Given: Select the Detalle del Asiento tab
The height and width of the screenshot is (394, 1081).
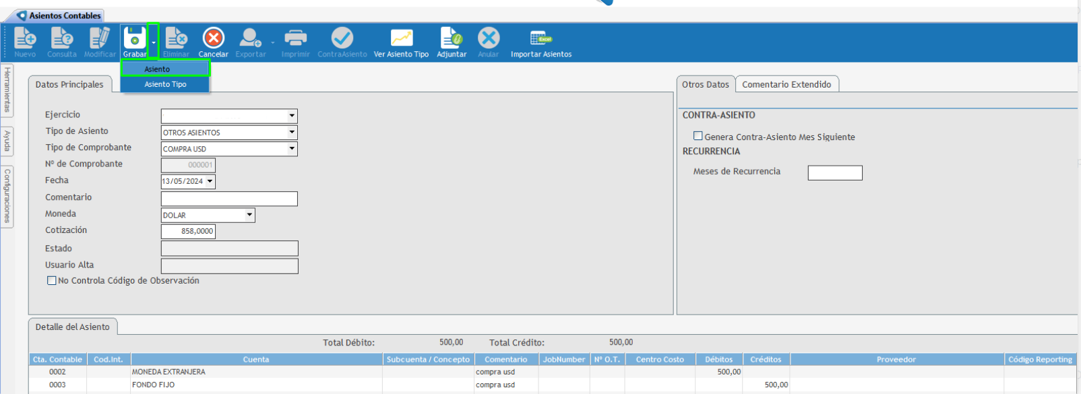Looking at the screenshot, I should point(73,327).
